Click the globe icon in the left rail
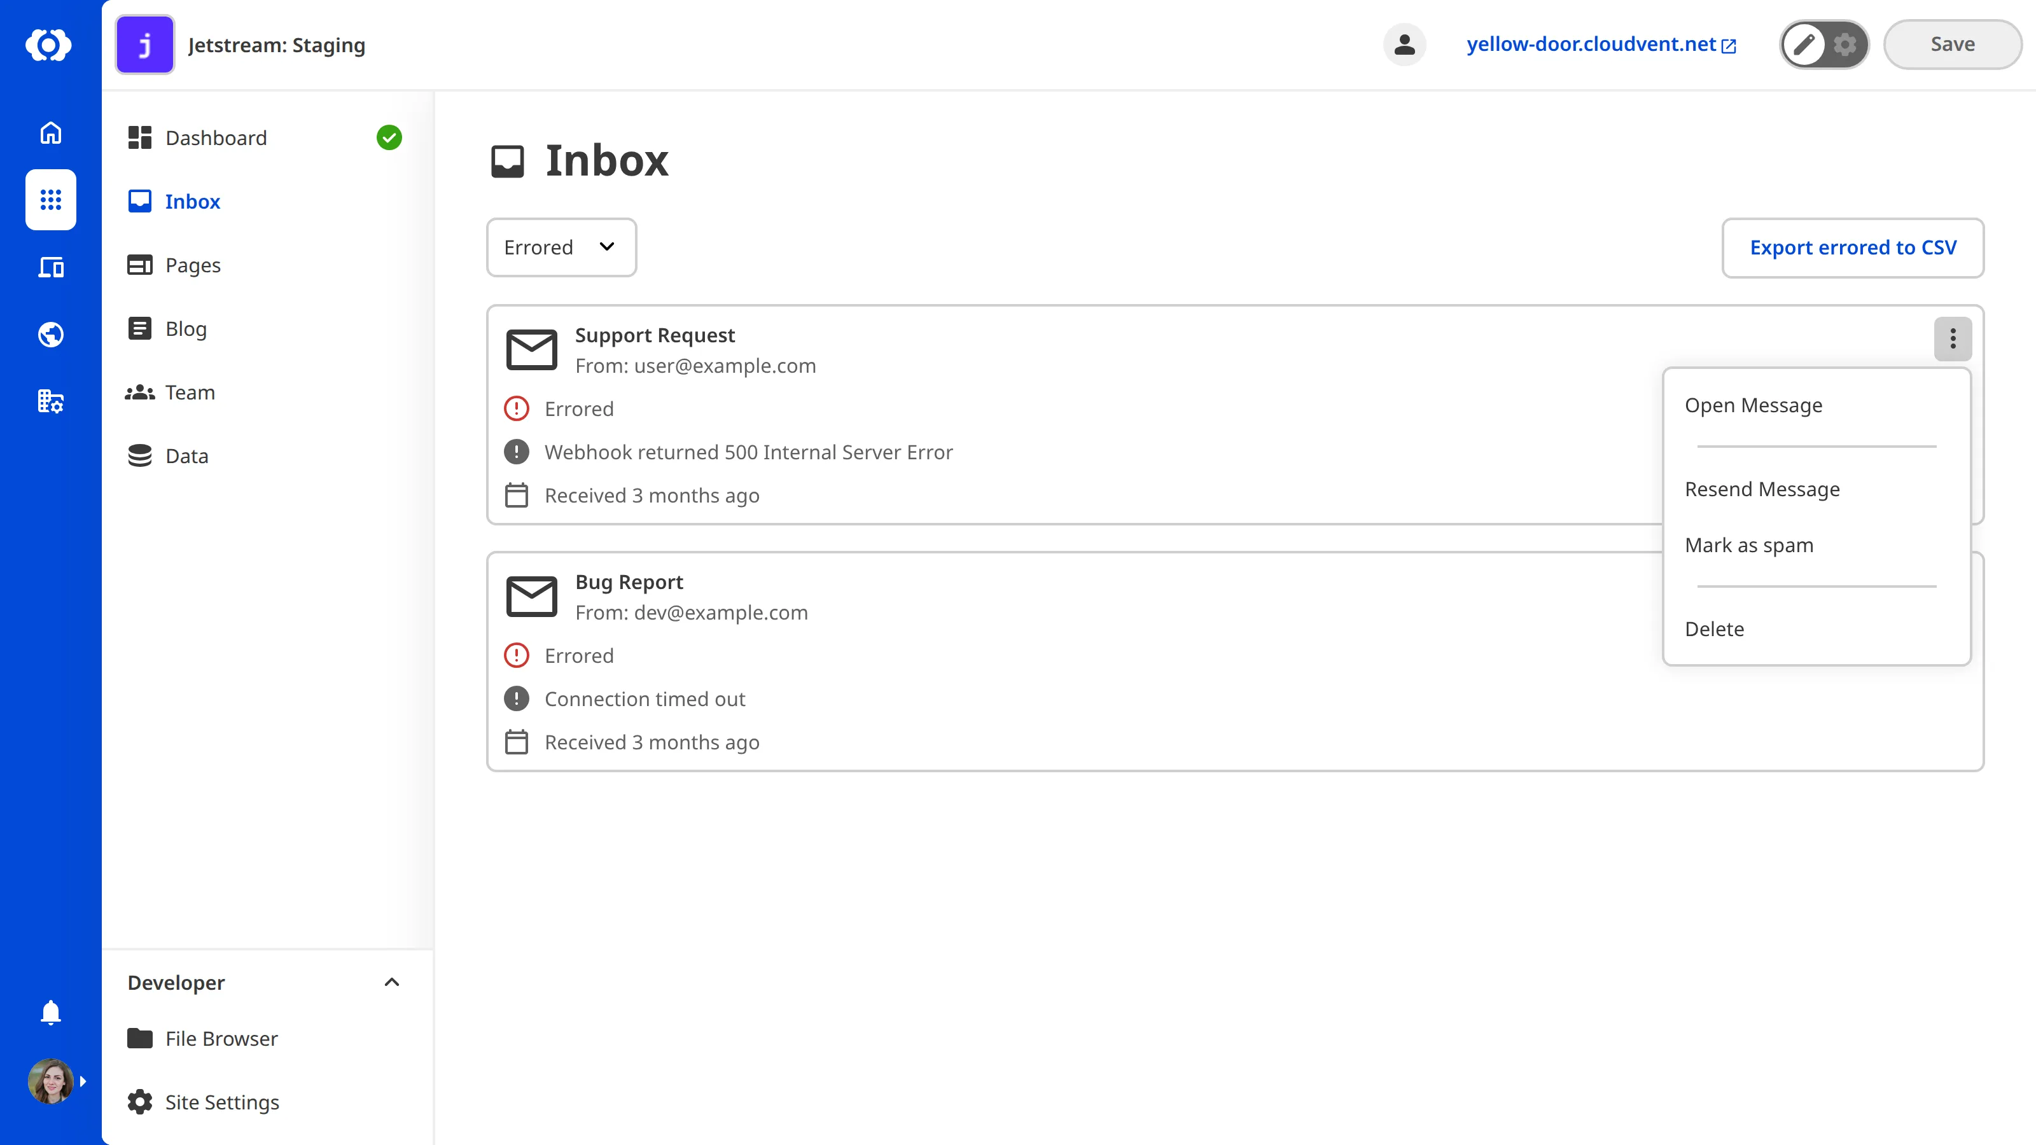Viewport: 2036px width, 1145px height. (50, 333)
